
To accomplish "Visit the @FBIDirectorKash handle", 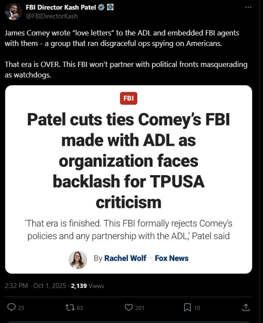I will (x=52, y=16).
